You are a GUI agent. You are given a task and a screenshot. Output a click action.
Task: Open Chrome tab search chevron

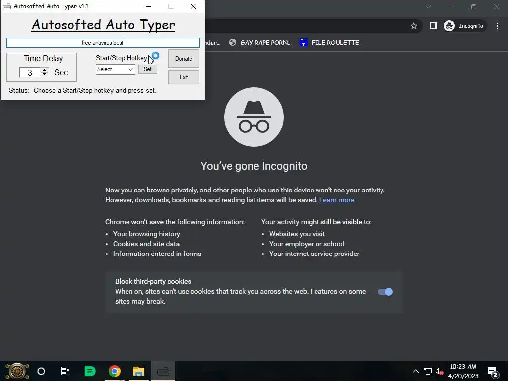coord(428,7)
